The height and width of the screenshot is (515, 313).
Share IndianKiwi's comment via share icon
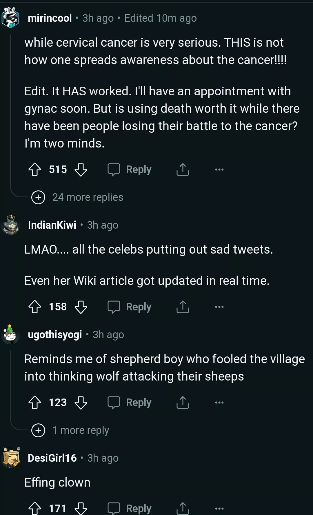click(x=183, y=307)
